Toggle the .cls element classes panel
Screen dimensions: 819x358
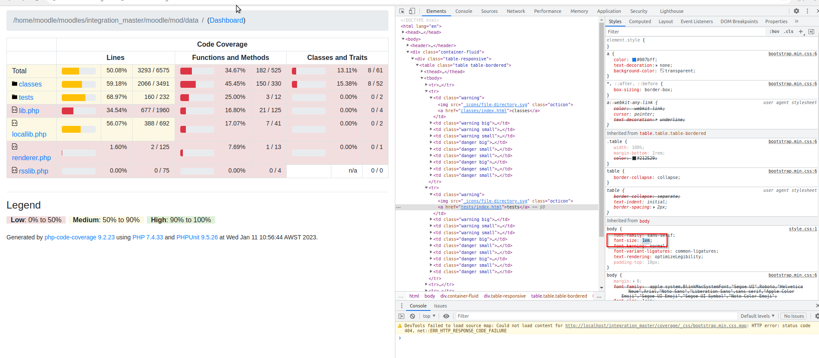tap(789, 32)
